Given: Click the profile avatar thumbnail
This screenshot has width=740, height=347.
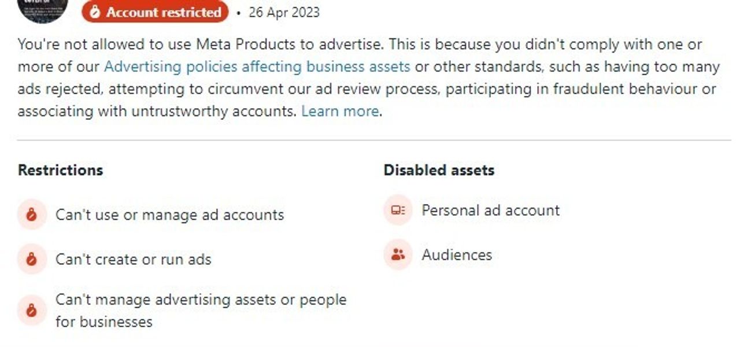Looking at the screenshot, I should click(x=43, y=8).
